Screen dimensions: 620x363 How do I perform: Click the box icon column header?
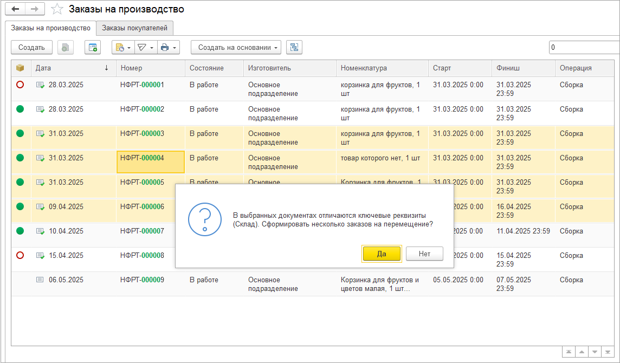click(x=20, y=68)
